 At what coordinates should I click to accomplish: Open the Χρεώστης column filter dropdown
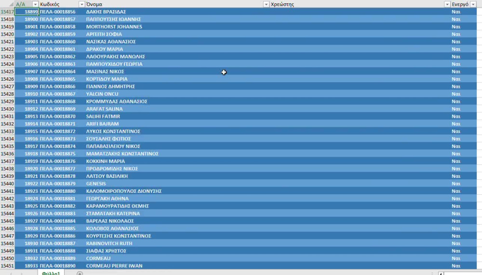coord(447,4)
